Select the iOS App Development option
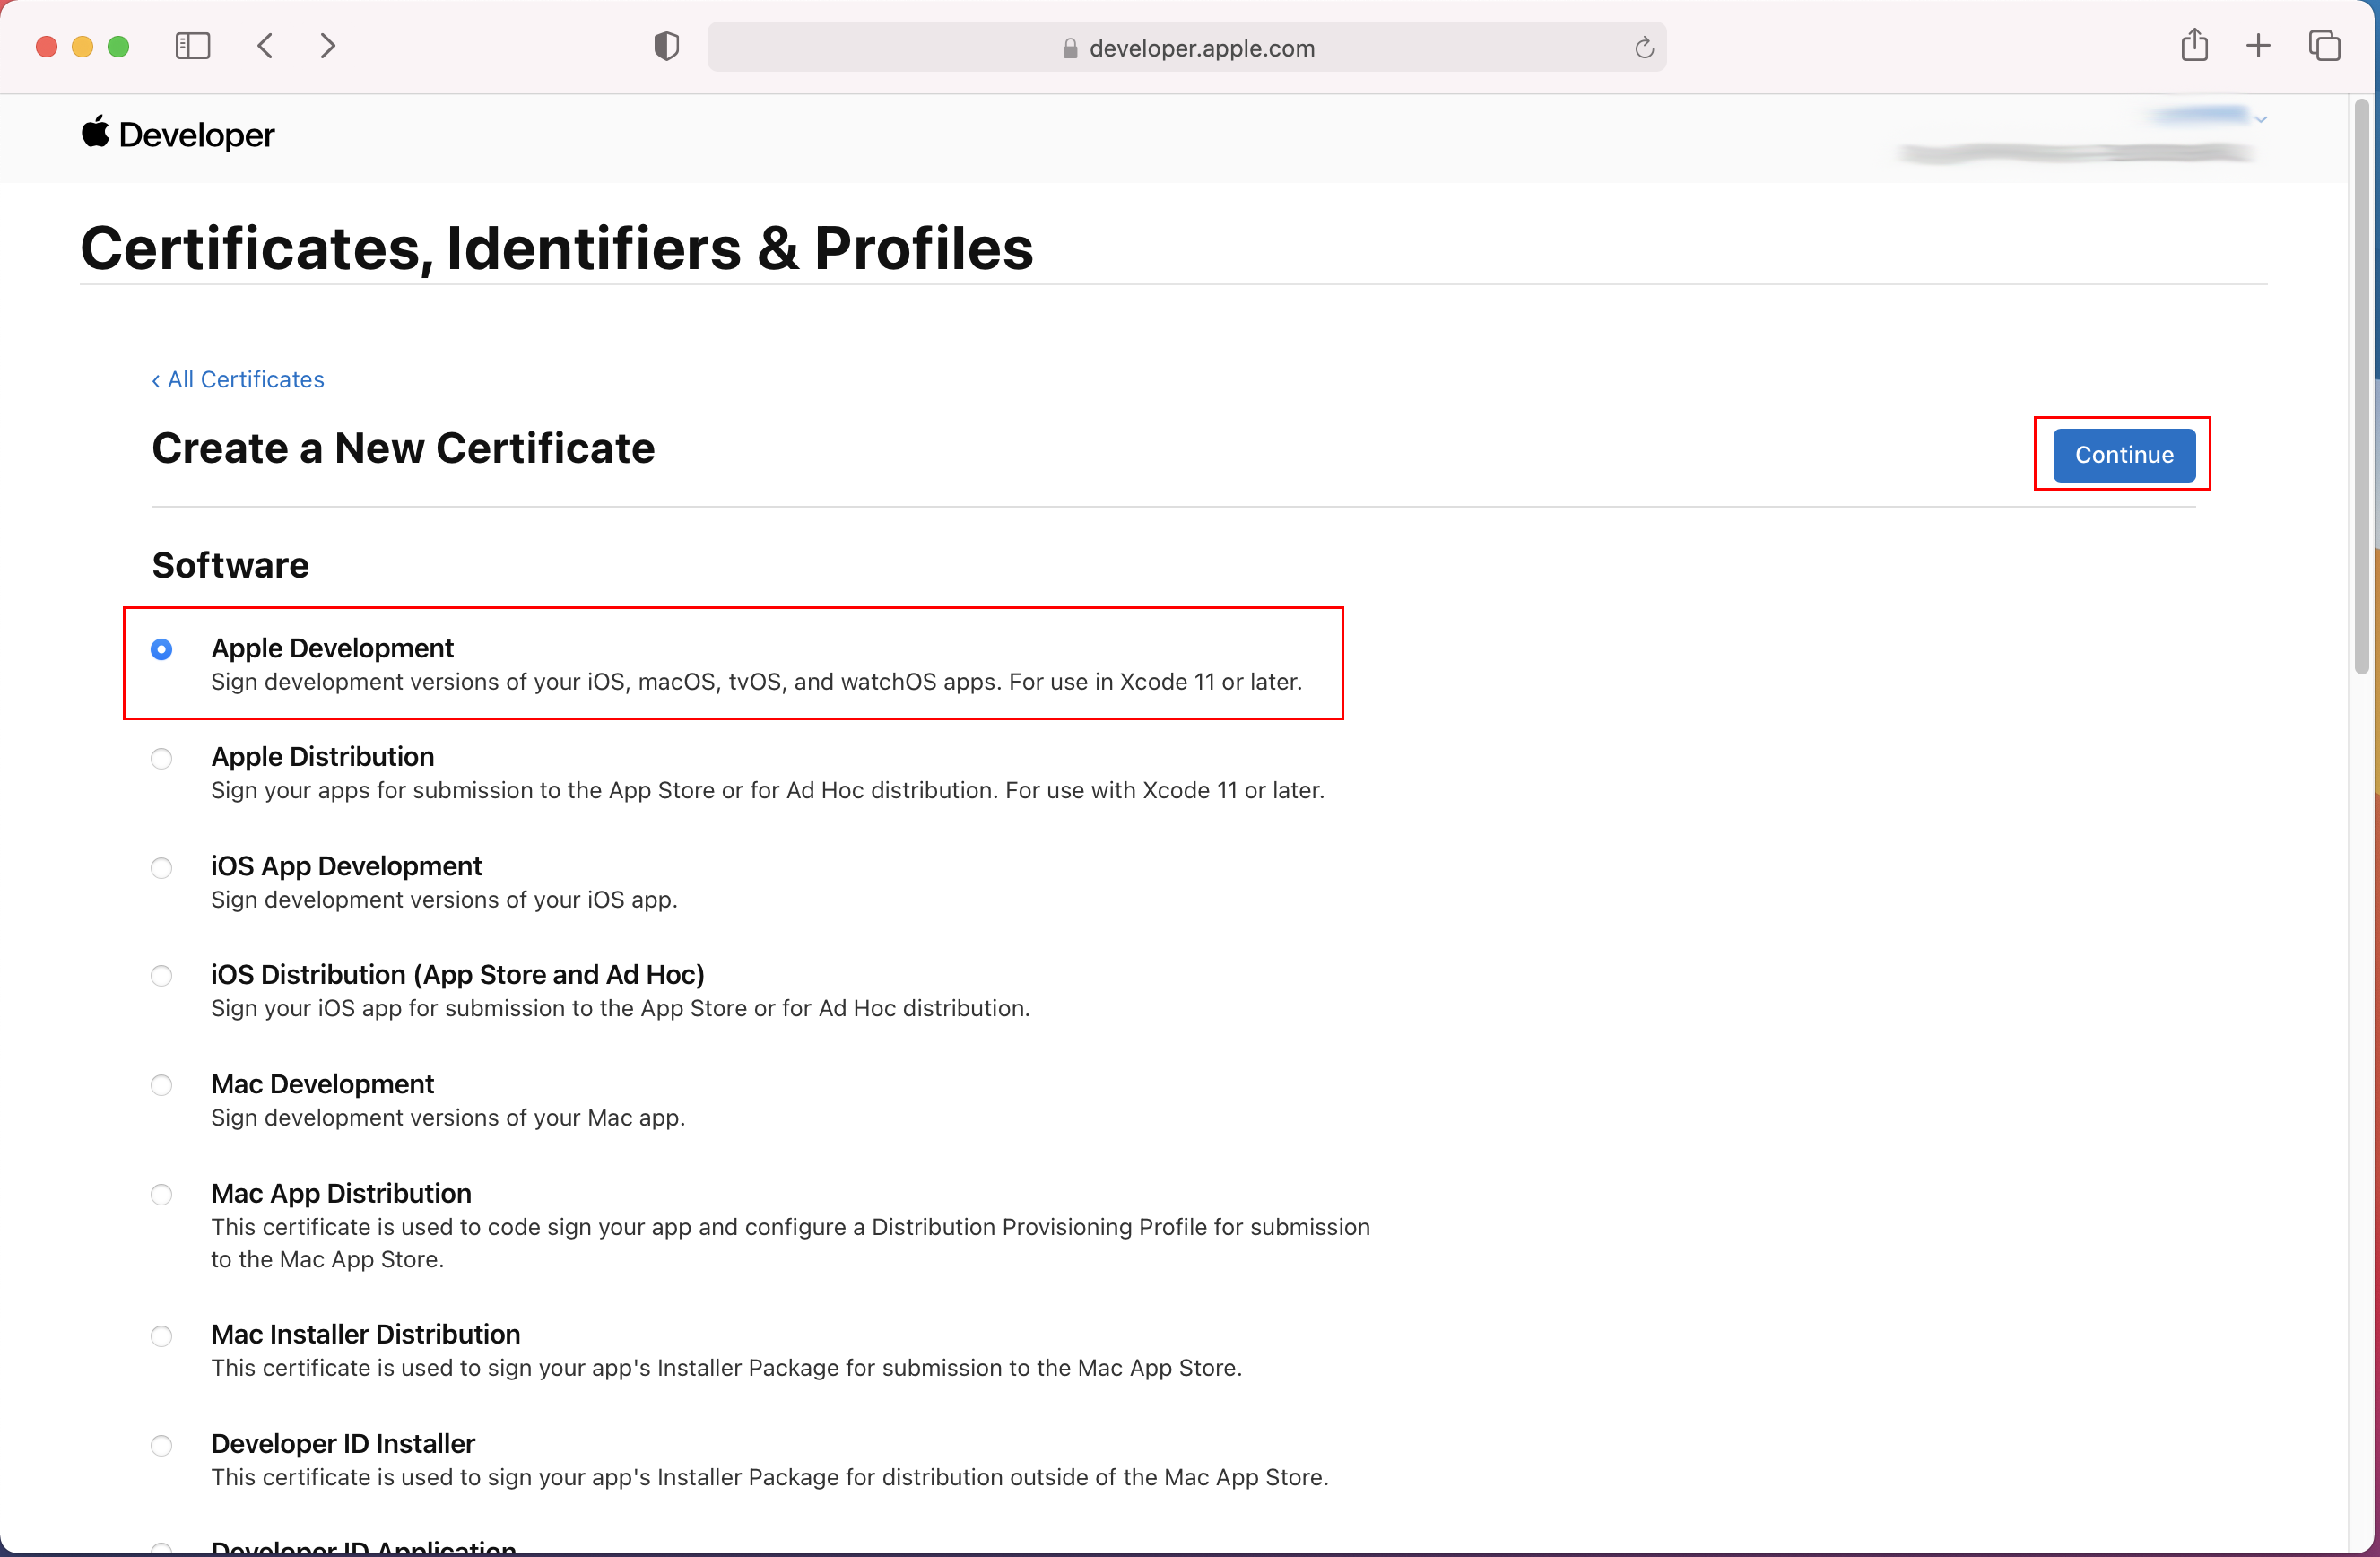 (x=161, y=867)
